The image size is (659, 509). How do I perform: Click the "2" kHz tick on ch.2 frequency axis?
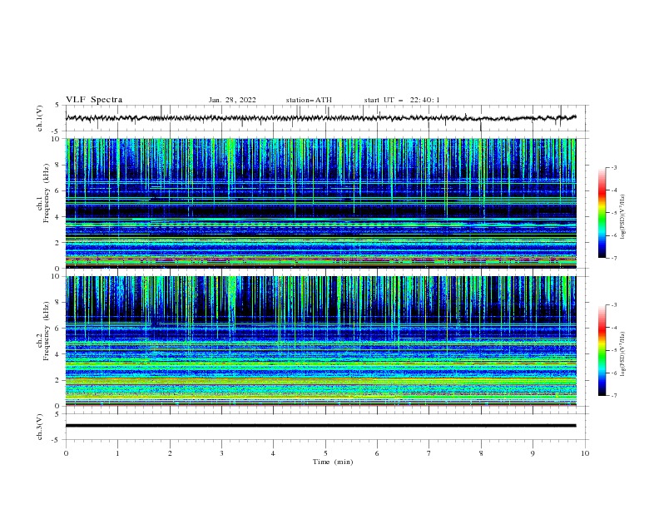pyautogui.click(x=57, y=380)
